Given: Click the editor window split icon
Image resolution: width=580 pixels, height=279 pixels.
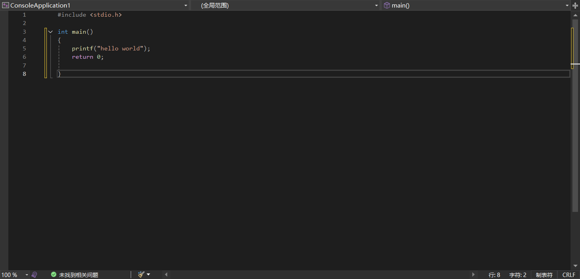Looking at the screenshot, I should [x=575, y=5].
